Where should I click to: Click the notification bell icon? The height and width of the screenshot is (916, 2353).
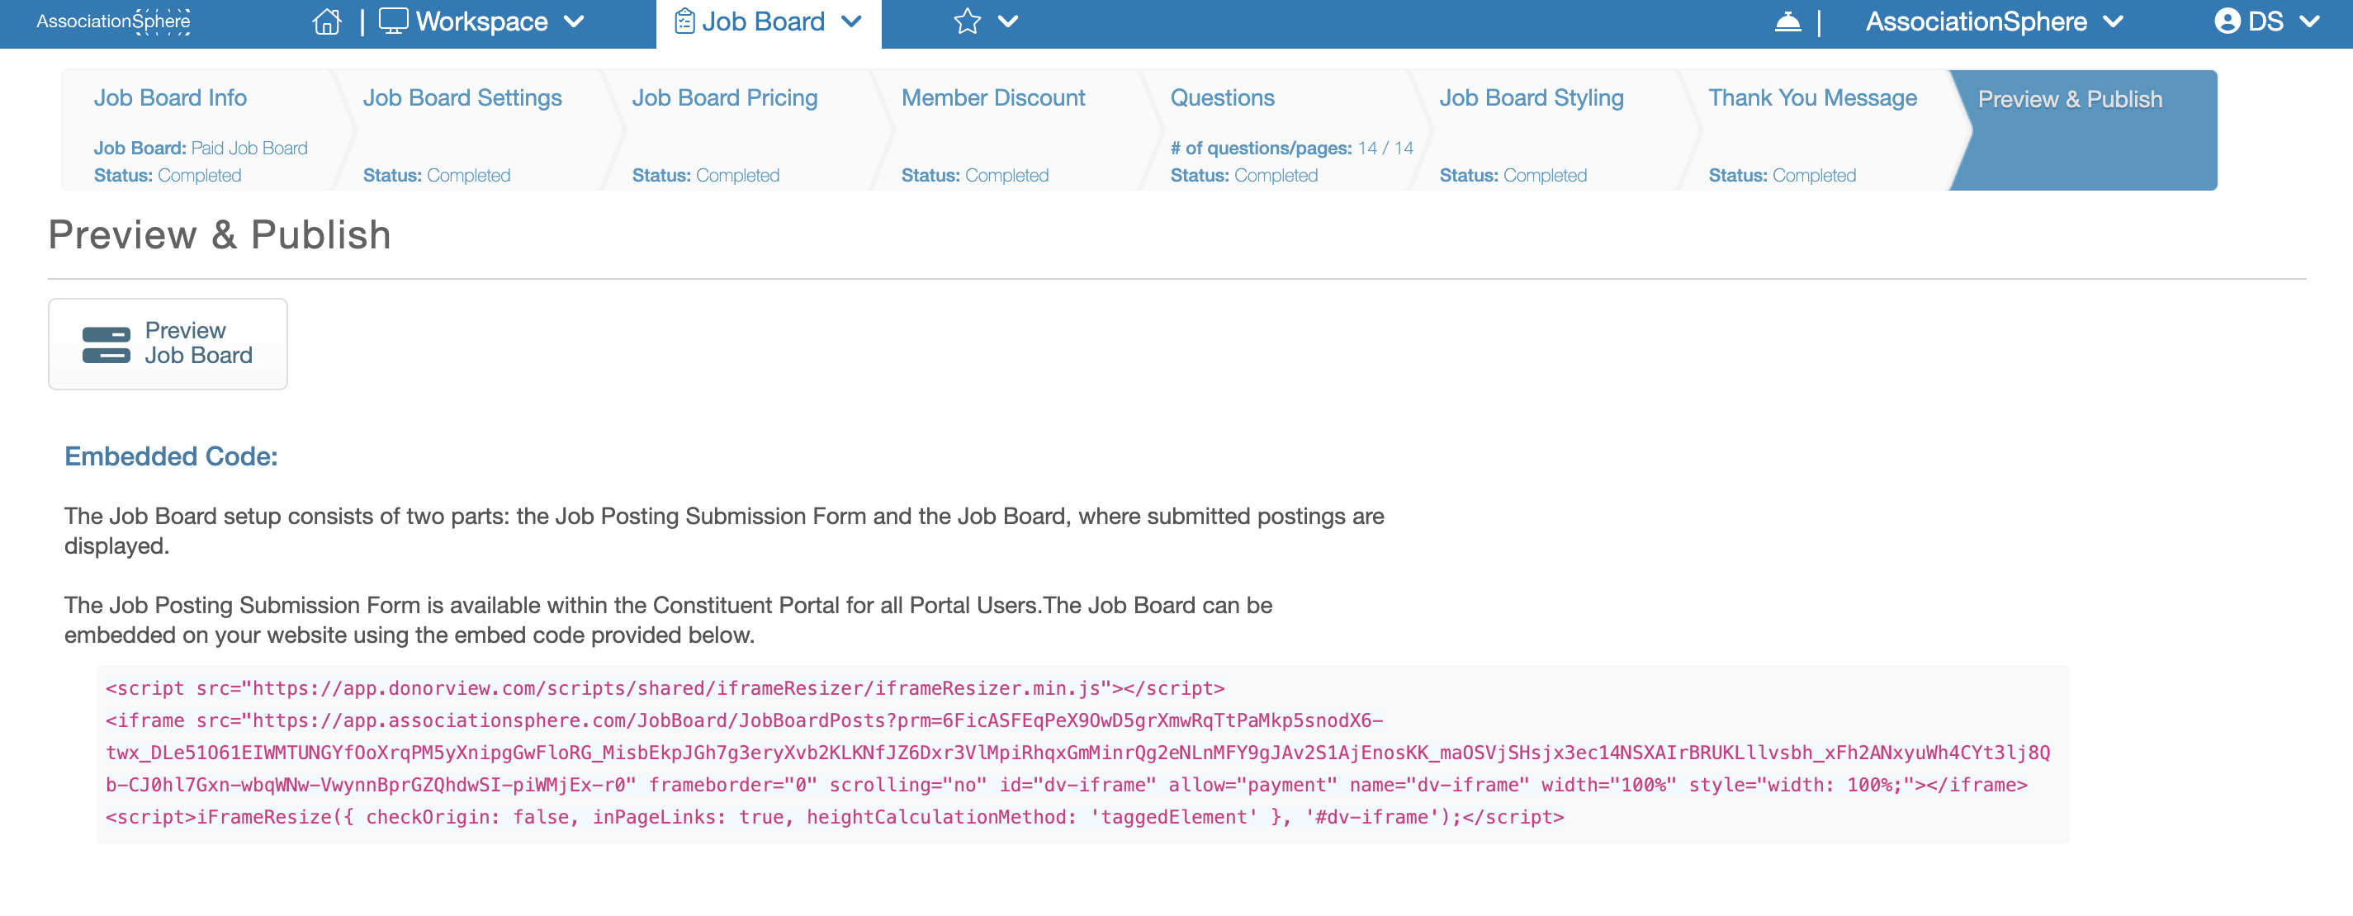click(x=1787, y=21)
